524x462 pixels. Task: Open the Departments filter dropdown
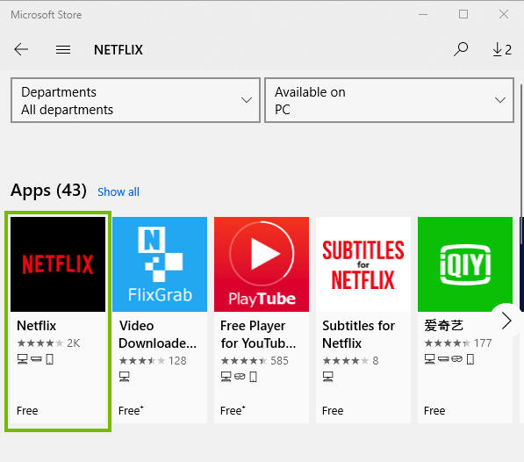click(x=135, y=100)
